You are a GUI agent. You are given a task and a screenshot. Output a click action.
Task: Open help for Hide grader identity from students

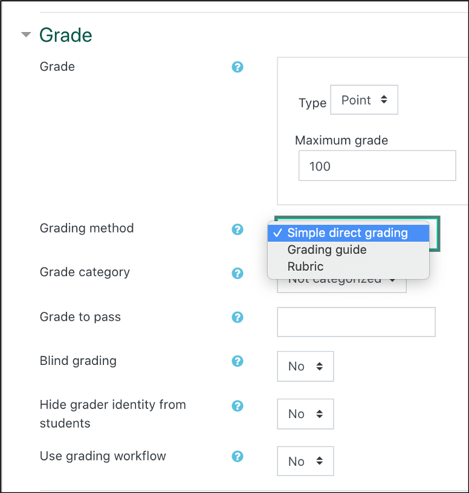pyautogui.click(x=237, y=405)
